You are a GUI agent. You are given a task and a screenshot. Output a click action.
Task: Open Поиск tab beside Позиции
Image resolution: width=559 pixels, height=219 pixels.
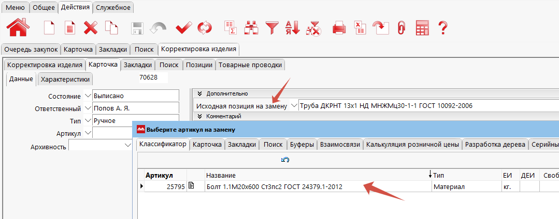point(169,65)
